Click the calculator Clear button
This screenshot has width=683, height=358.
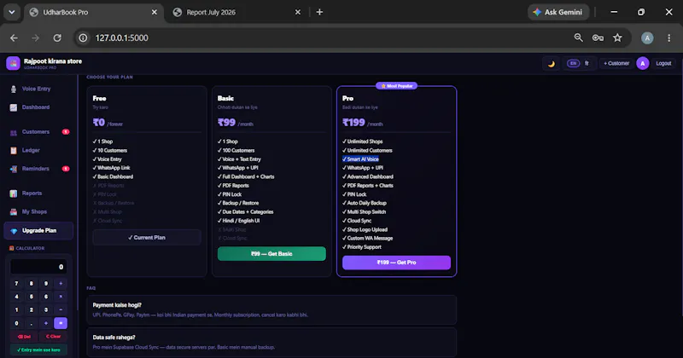tap(53, 337)
